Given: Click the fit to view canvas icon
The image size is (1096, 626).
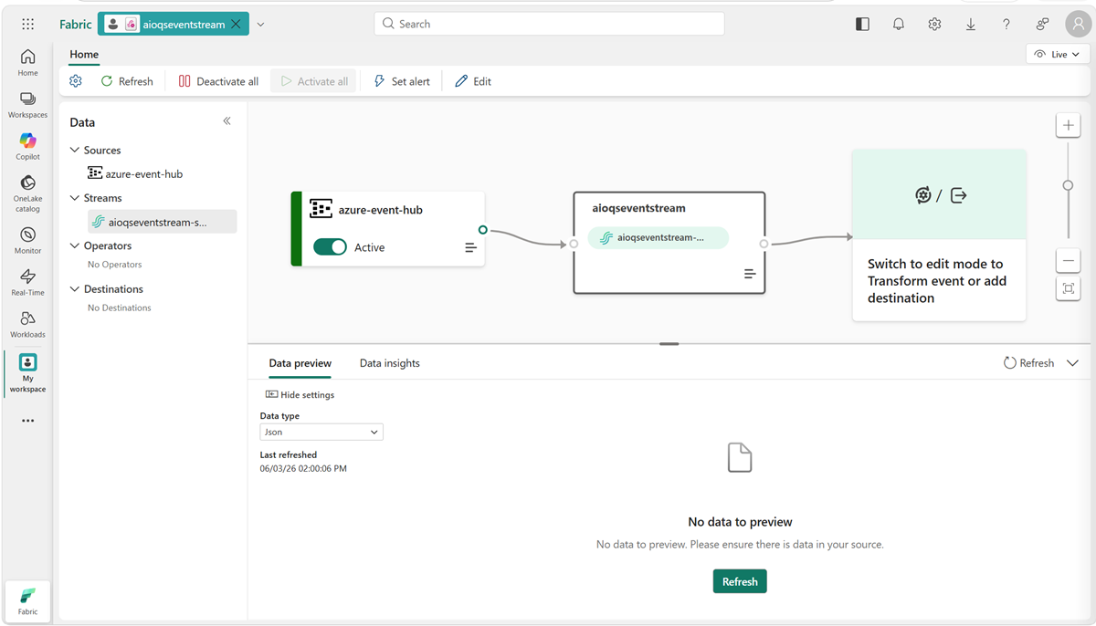Looking at the screenshot, I should pyautogui.click(x=1068, y=288).
